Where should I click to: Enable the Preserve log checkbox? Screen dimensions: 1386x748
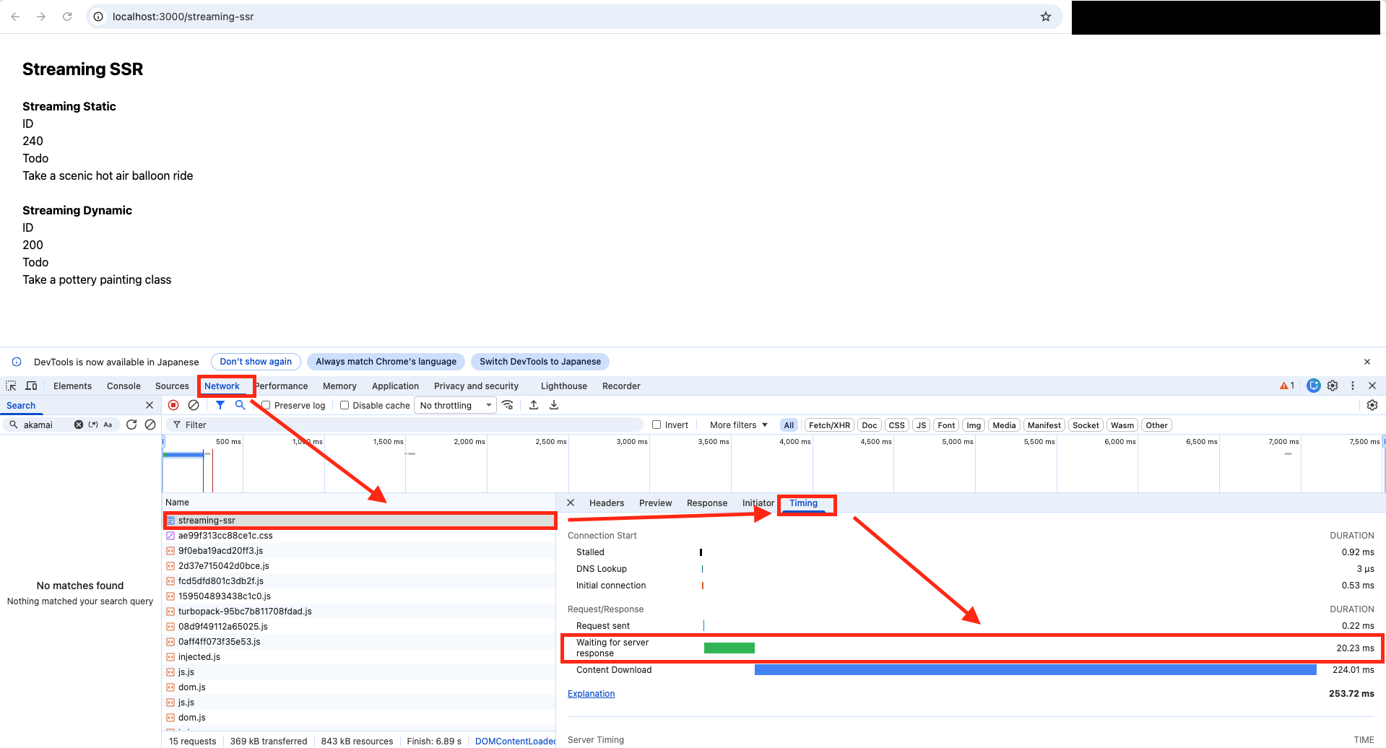click(x=267, y=405)
